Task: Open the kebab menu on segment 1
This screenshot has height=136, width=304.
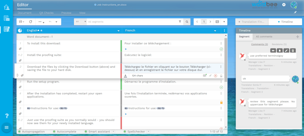Action: [x=221, y=43]
